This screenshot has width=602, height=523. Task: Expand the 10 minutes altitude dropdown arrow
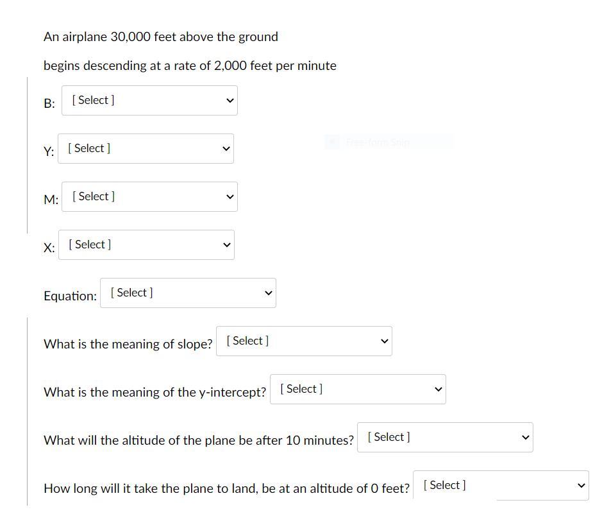[525, 438]
